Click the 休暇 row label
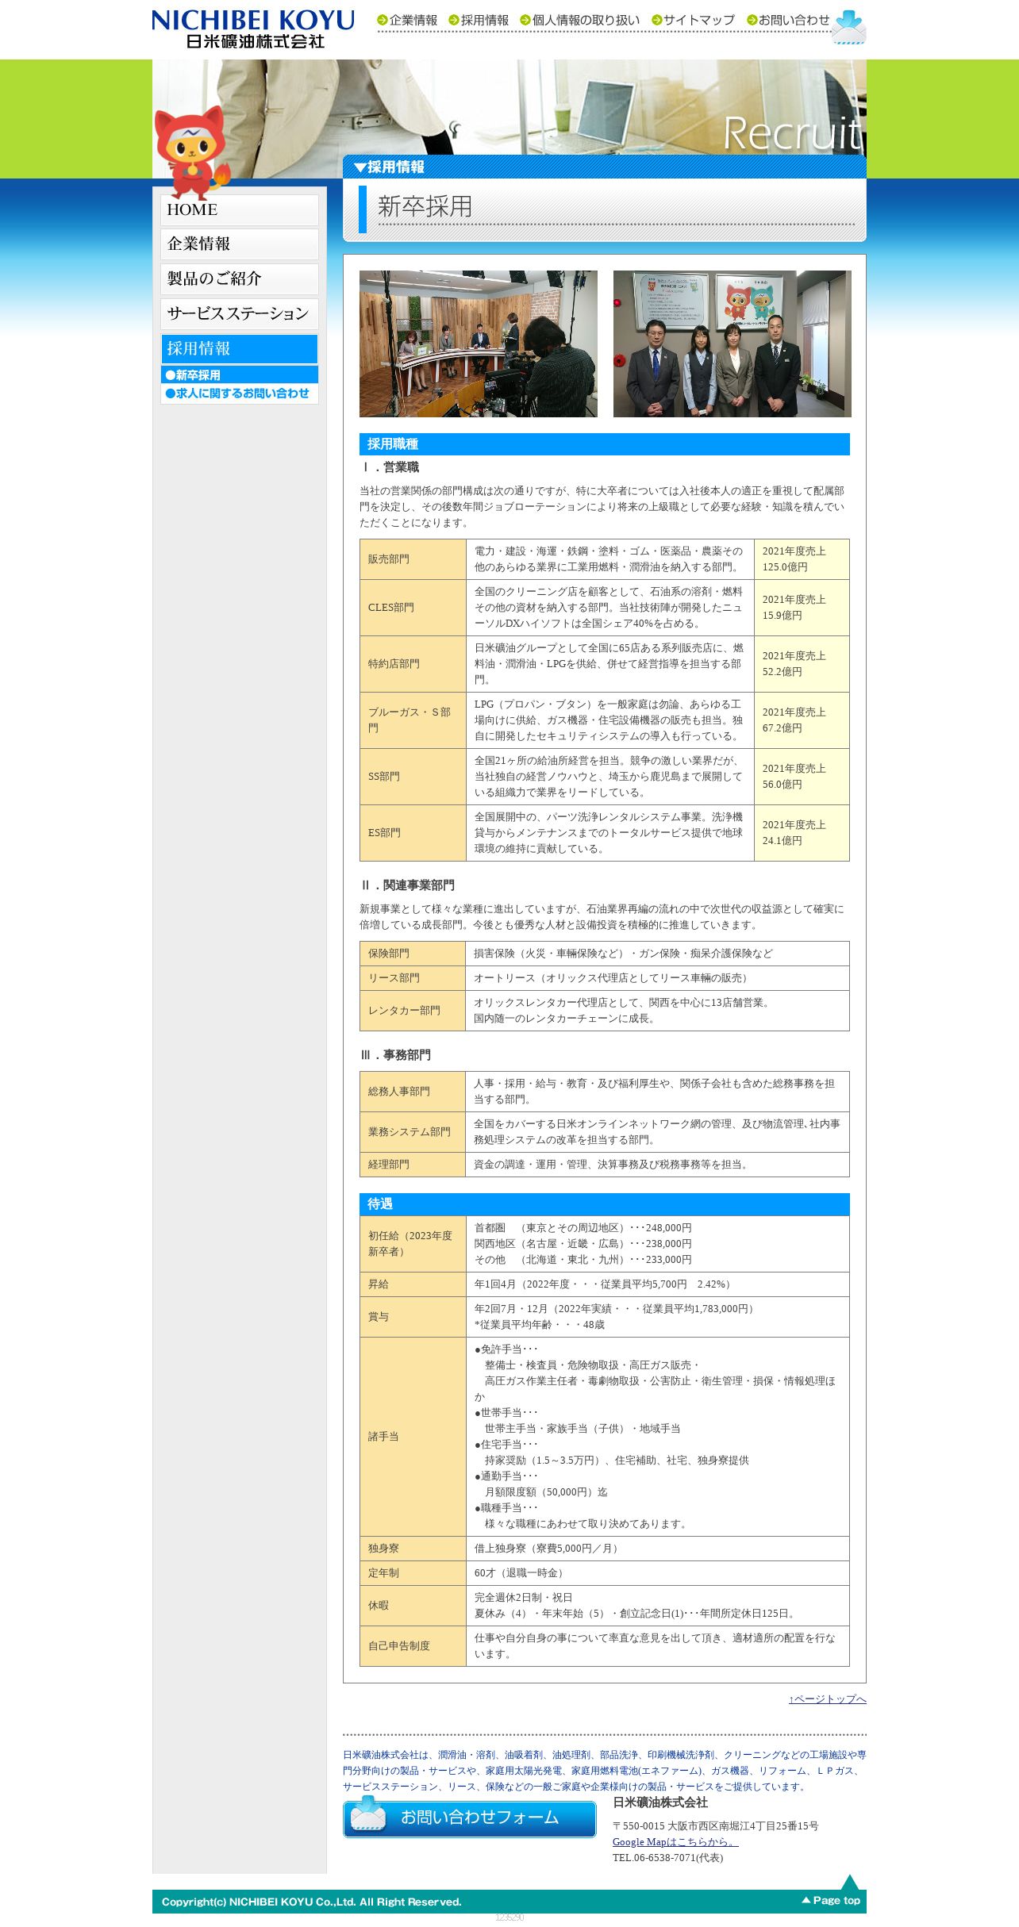 pos(413,1606)
